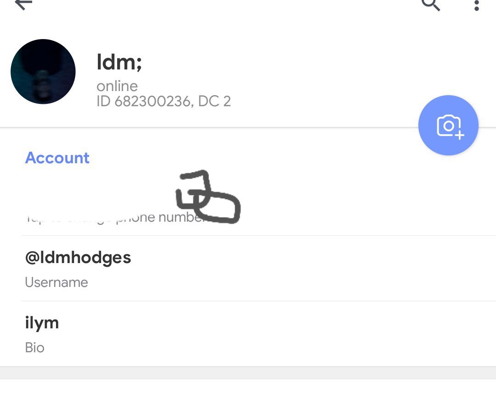Click the "online" status text

117,86
